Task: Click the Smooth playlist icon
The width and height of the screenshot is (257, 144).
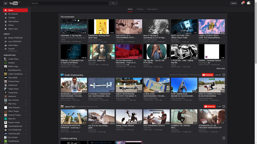Action: 6,49
